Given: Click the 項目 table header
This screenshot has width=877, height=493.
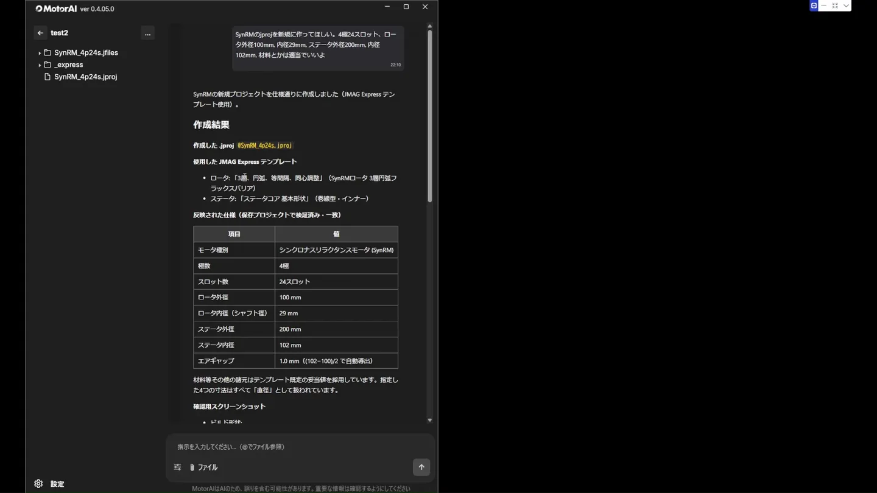Looking at the screenshot, I should click(x=234, y=234).
